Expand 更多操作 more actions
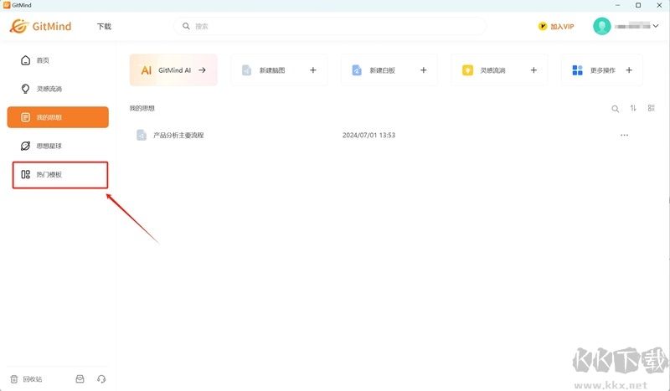This screenshot has height=391, width=670. tap(601, 70)
